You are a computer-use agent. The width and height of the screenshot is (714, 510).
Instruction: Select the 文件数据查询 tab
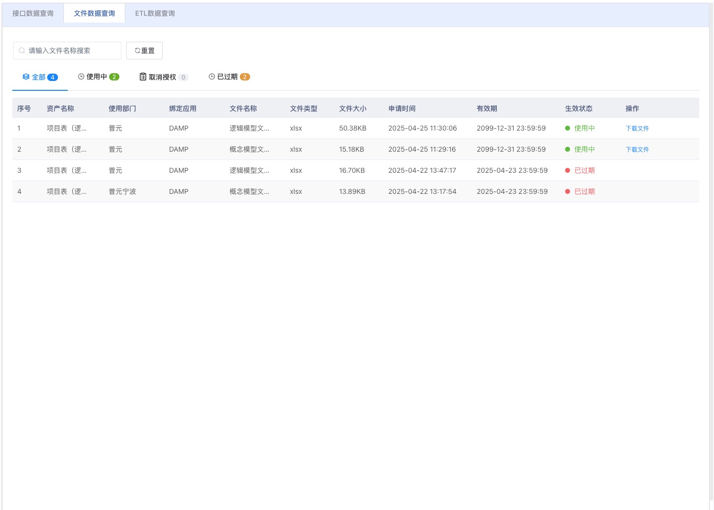(94, 13)
